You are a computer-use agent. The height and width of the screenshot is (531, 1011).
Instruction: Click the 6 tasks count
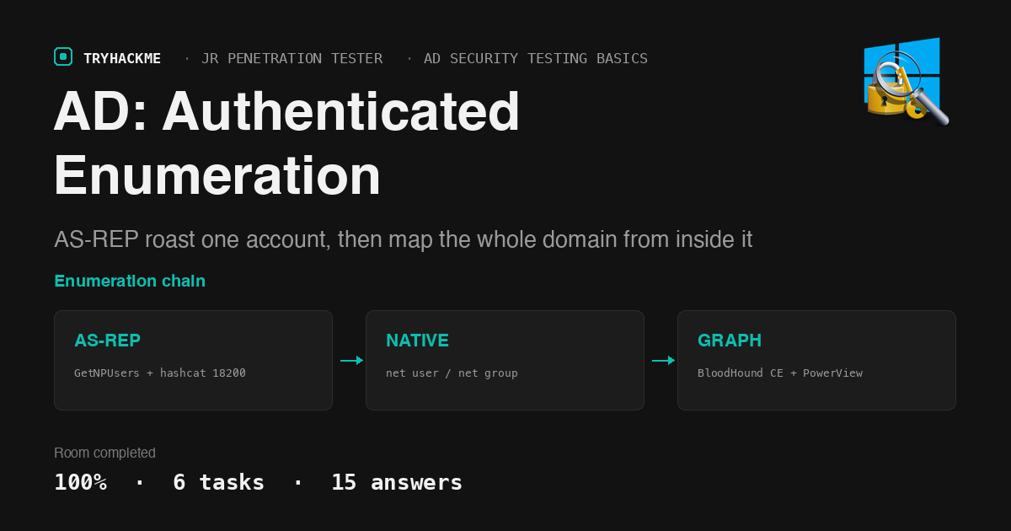(218, 482)
